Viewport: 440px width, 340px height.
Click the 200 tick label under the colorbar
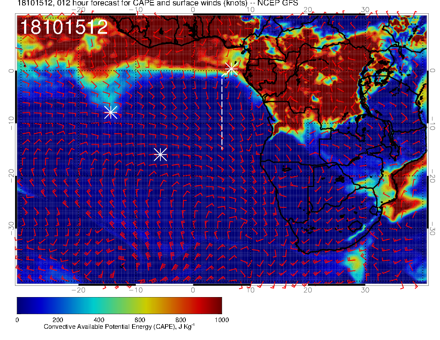coord(57,320)
